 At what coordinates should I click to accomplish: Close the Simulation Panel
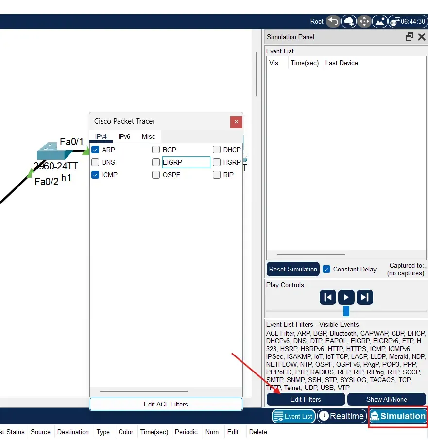tap(422, 37)
